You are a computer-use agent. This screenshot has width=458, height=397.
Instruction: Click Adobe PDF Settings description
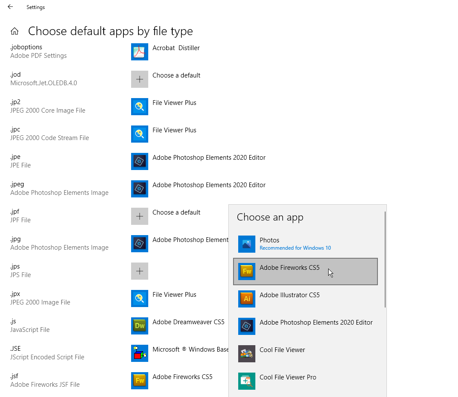coord(39,56)
